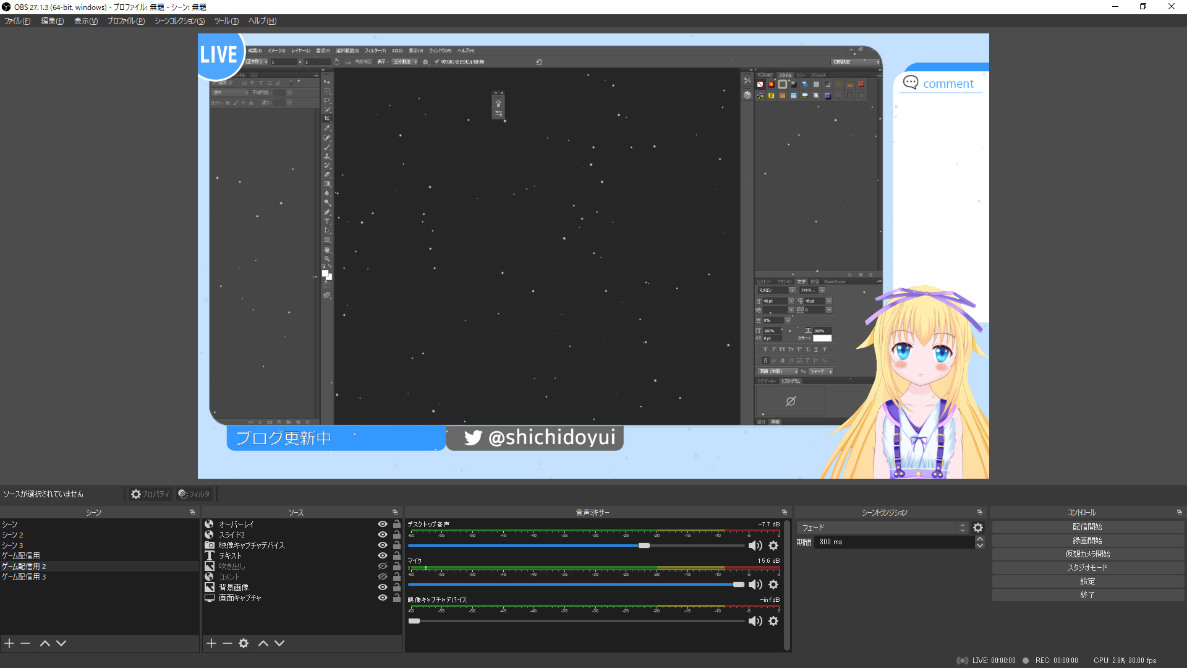Lock the オーバーレイ source
This screenshot has width=1187, height=668.
coord(397,524)
